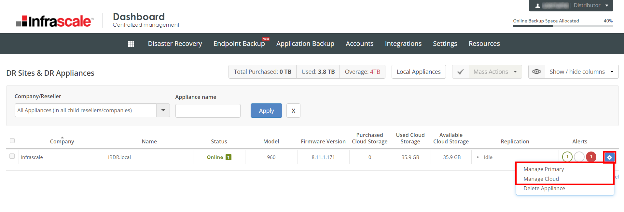Focus the Appliance name input field
The image size is (624, 212).
[x=208, y=111]
